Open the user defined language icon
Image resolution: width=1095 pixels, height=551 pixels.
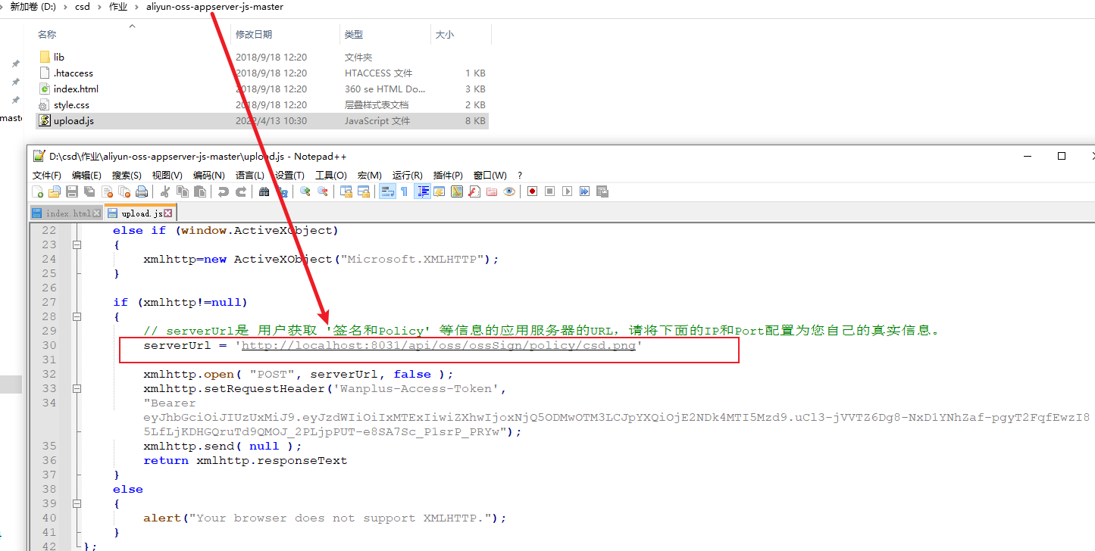point(439,191)
